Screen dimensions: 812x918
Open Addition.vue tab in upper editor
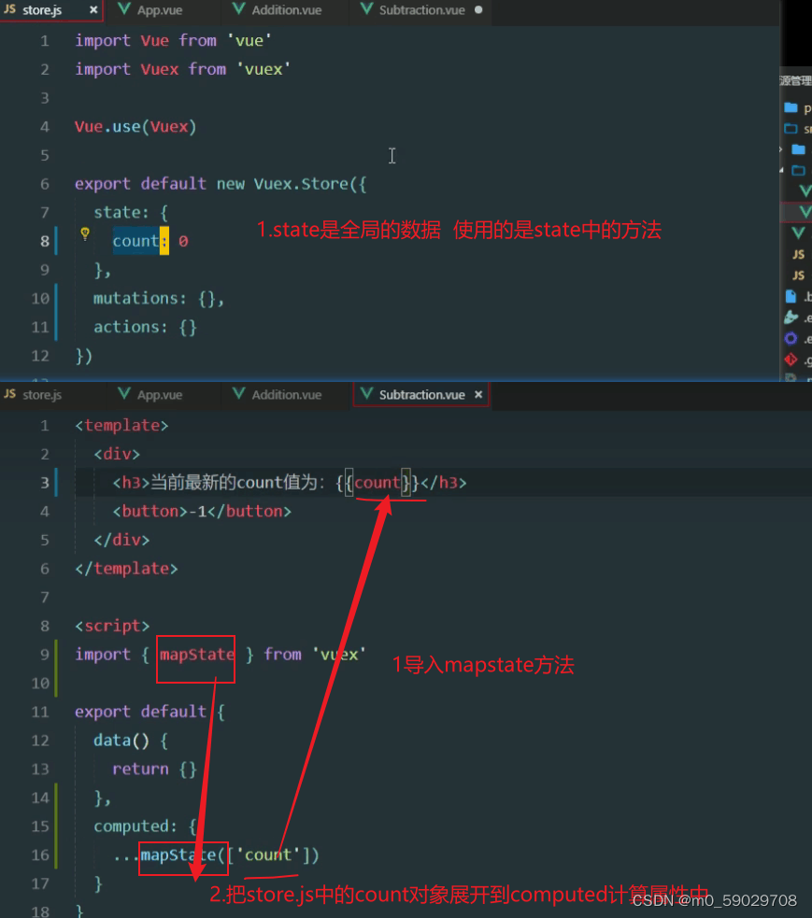click(x=286, y=10)
